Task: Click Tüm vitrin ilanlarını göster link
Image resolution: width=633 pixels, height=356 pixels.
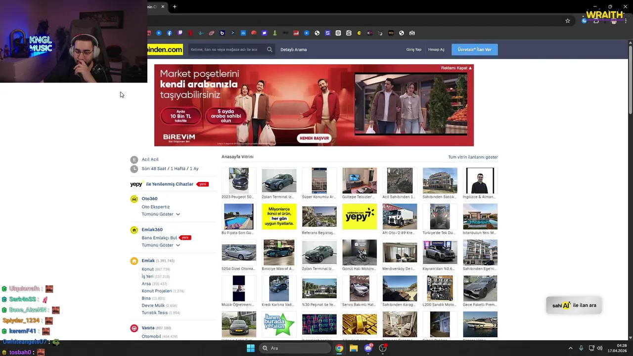Action: [473, 157]
